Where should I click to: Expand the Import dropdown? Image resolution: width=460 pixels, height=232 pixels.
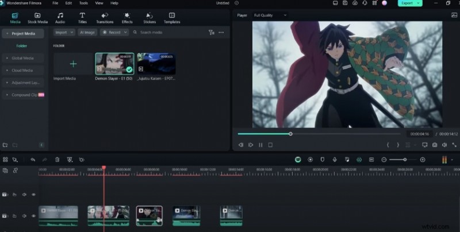(64, 32)
